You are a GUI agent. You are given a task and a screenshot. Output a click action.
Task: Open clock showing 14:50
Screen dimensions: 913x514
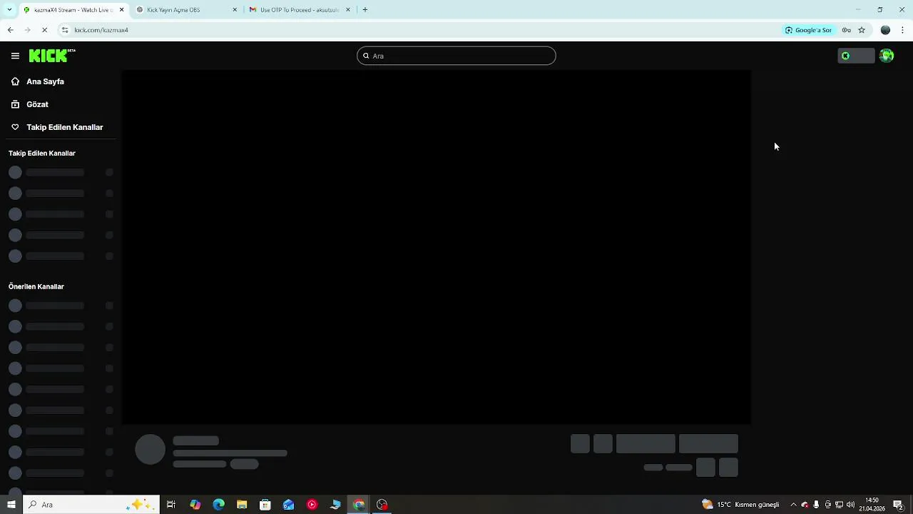872,505
